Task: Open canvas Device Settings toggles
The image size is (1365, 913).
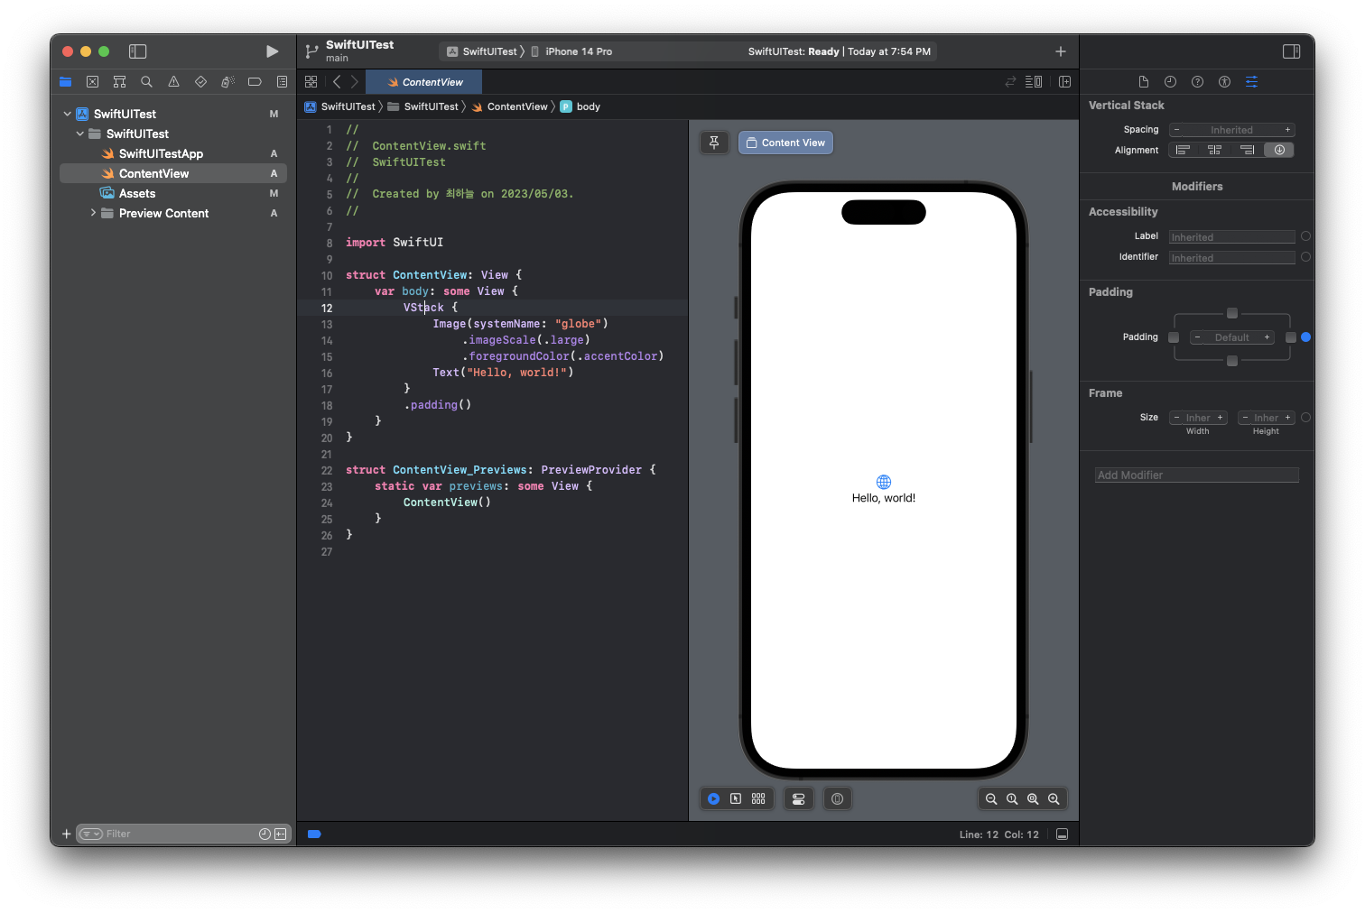Action: click(799, 798)
